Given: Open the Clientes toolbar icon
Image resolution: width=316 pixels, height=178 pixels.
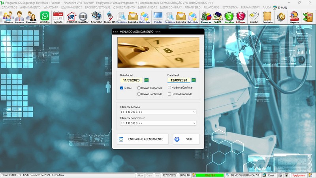Looking at the screenshot, I should pos(8,17).
